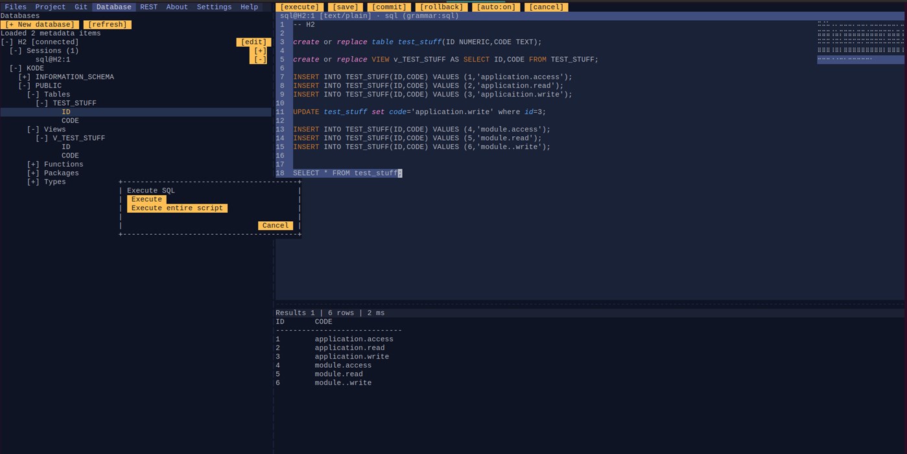Expand the Functions node
Screen dimensions: 907x454
click(33, 165)
